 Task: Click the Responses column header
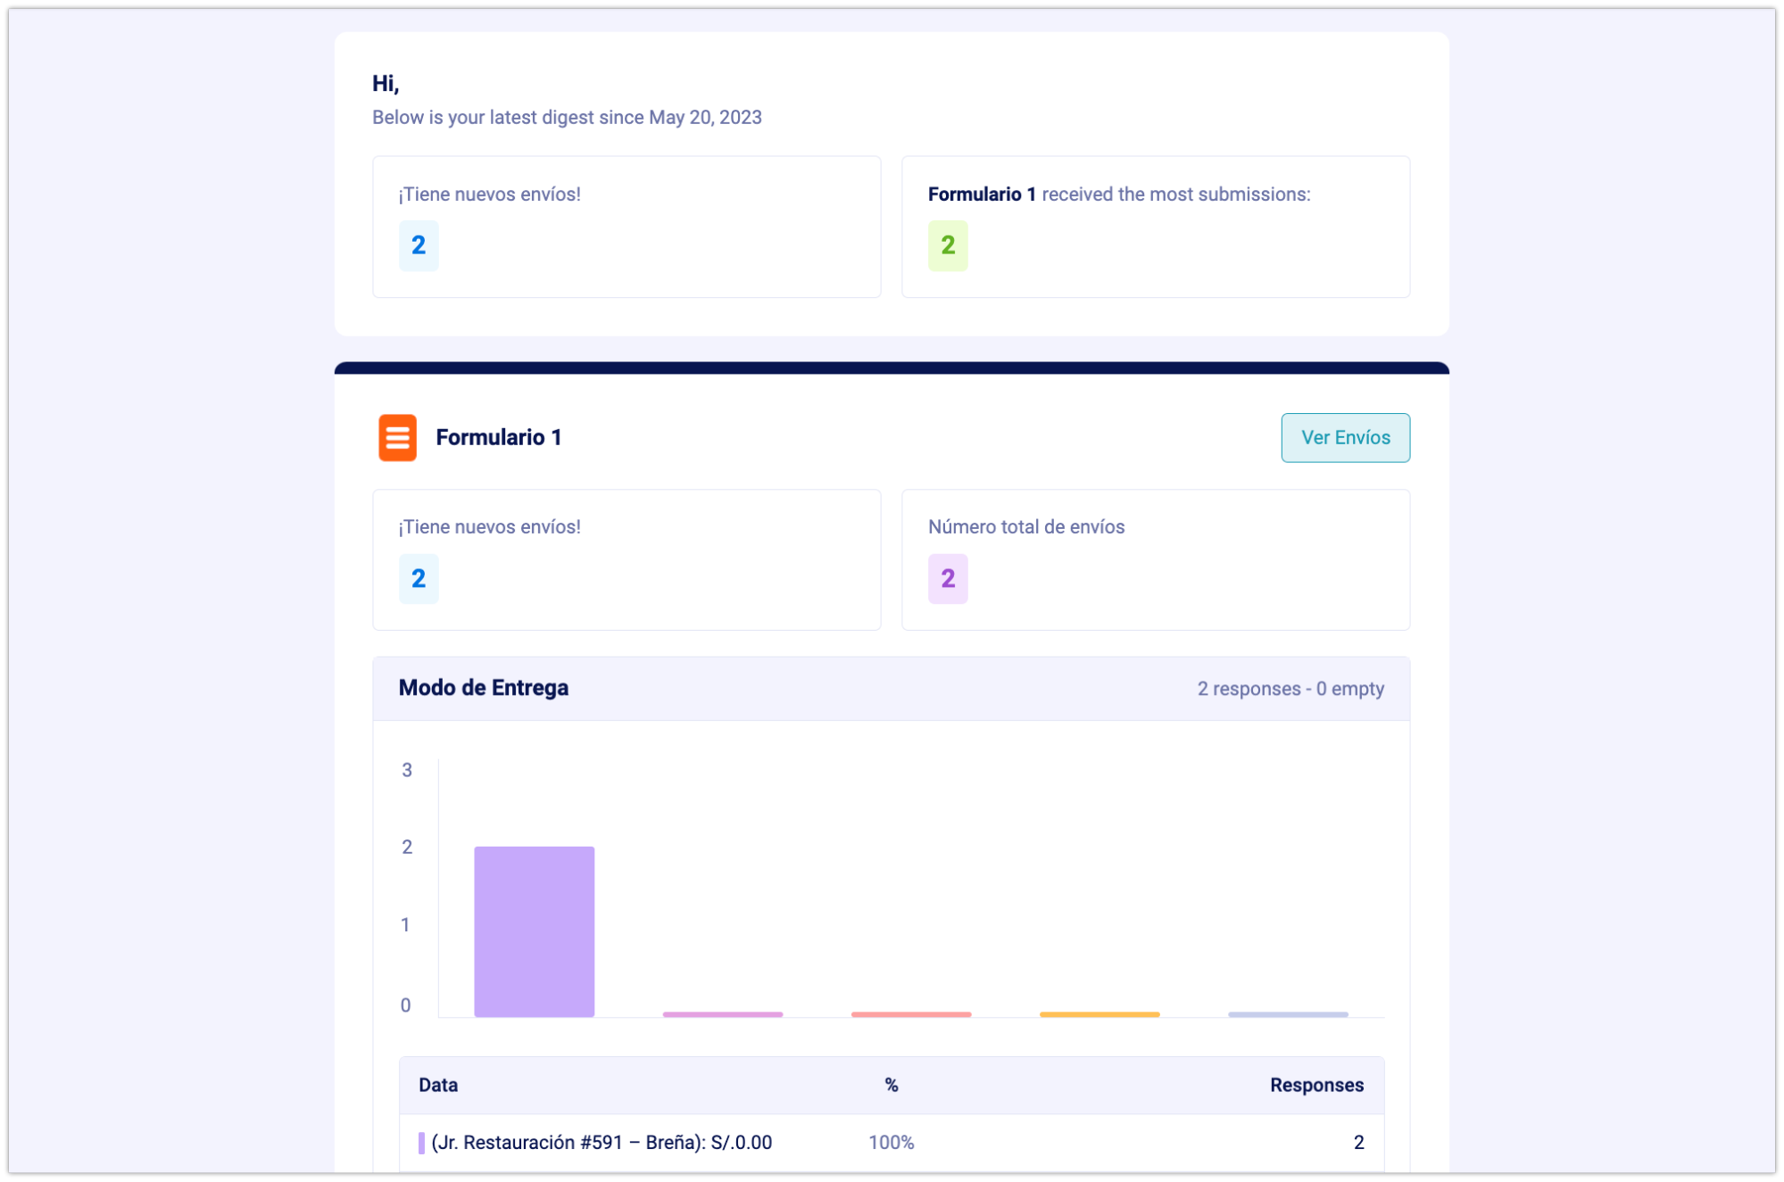[1315, 1086]
